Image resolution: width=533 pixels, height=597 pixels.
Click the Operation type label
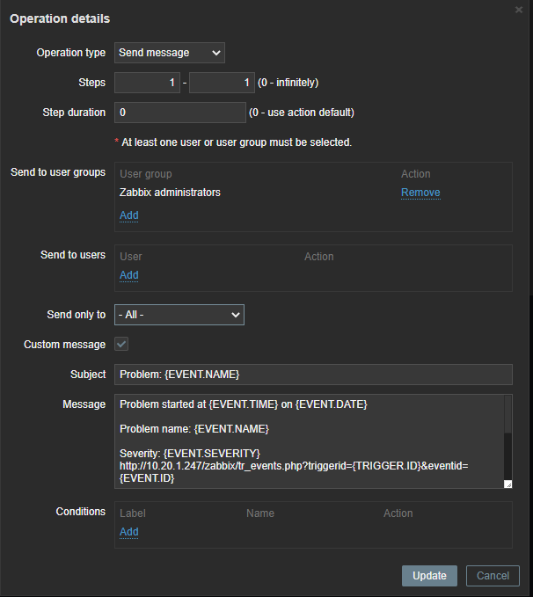coord(70,53)
